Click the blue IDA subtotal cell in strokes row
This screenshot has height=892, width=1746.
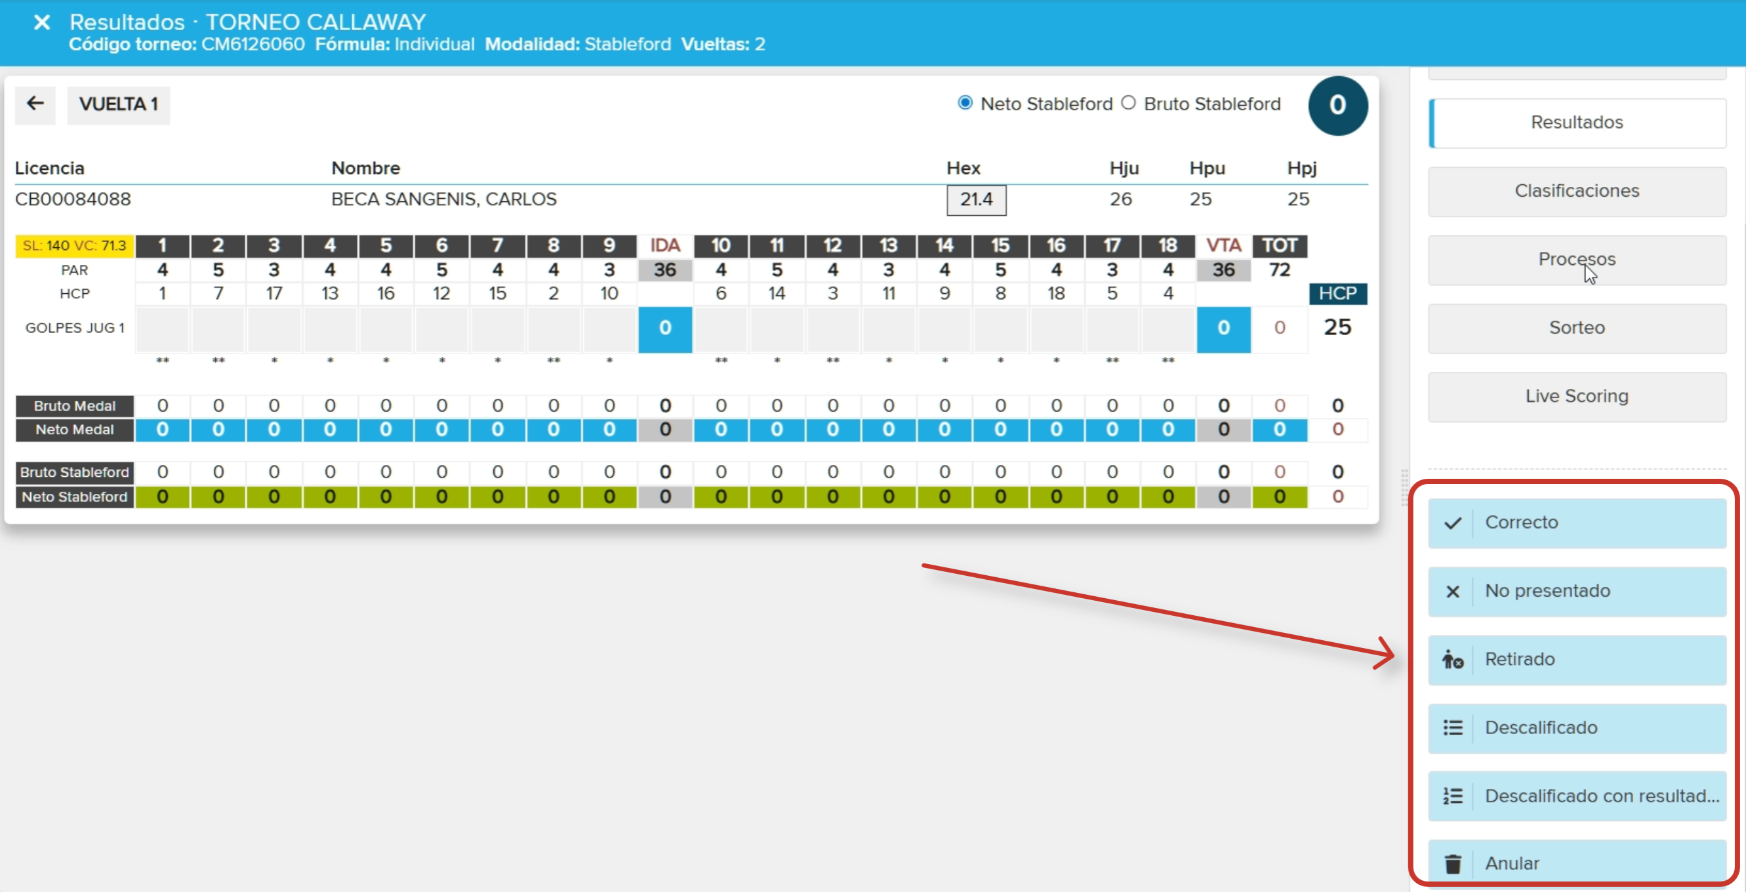(665, 329)
